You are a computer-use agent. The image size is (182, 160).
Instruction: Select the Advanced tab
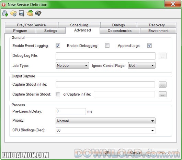[x=82, y=30]
